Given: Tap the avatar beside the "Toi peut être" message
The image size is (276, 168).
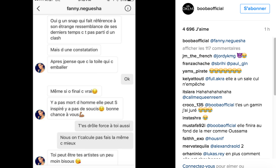Looking at the screenshot, I should [40, 161].
